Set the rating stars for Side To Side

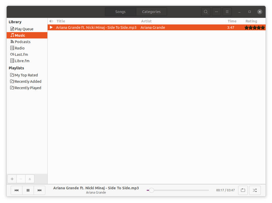(x=255, y=28)
